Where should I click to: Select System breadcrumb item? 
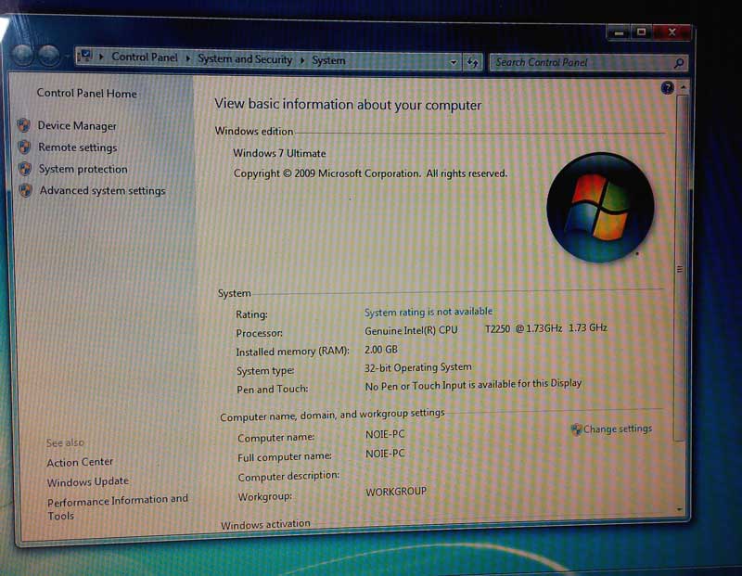click(328, 60)
